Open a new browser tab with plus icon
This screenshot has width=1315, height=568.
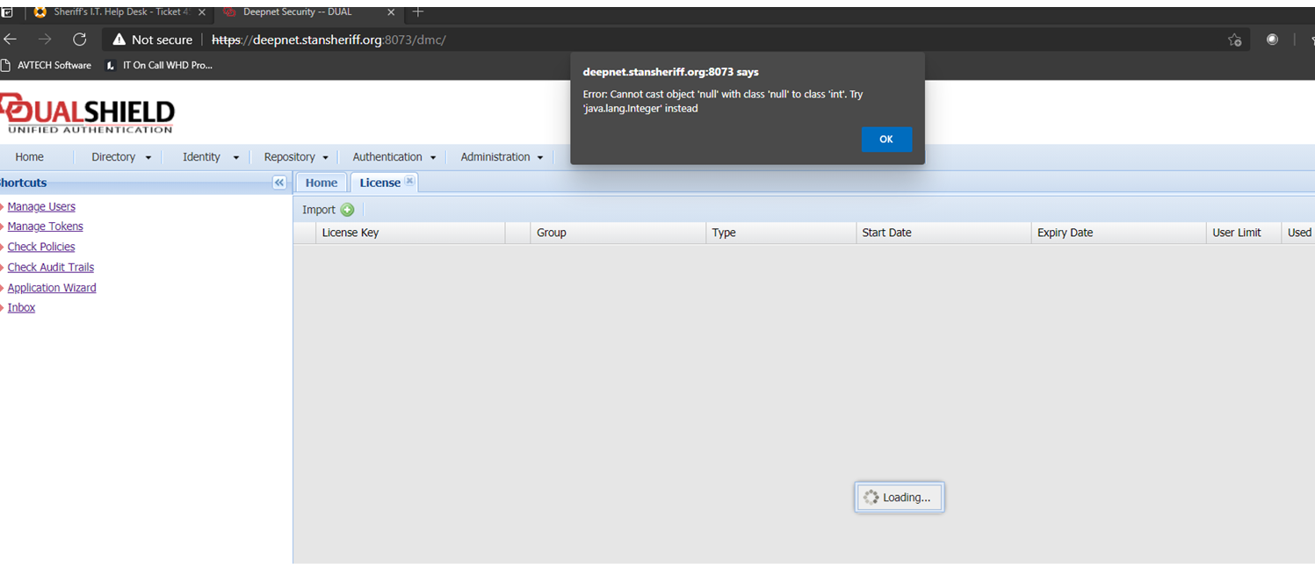pyautogui.click(x=418, y=12)
